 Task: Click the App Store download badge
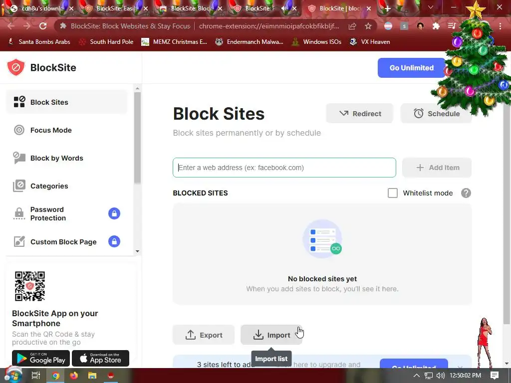tap(100, 358)
